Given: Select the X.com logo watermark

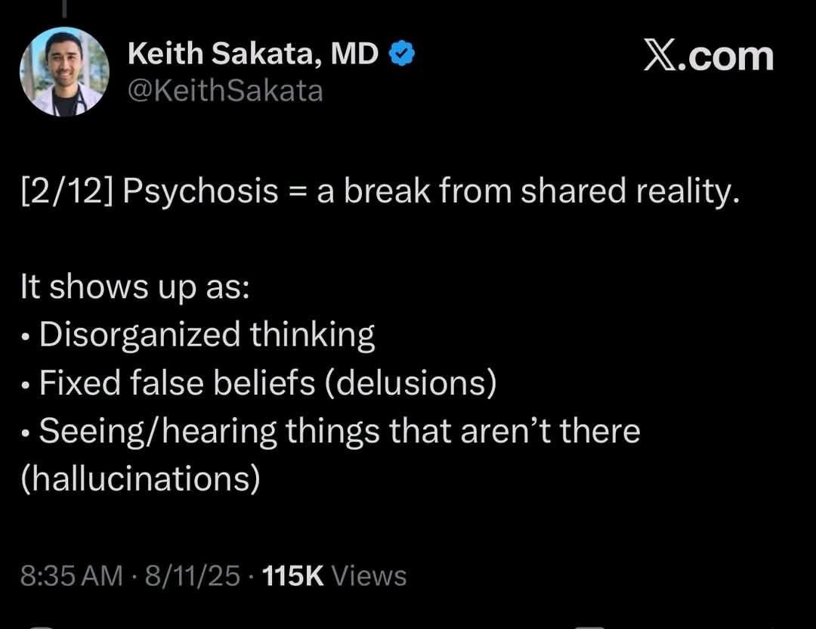Looking at the screenshot, I should tap(708, 55).
